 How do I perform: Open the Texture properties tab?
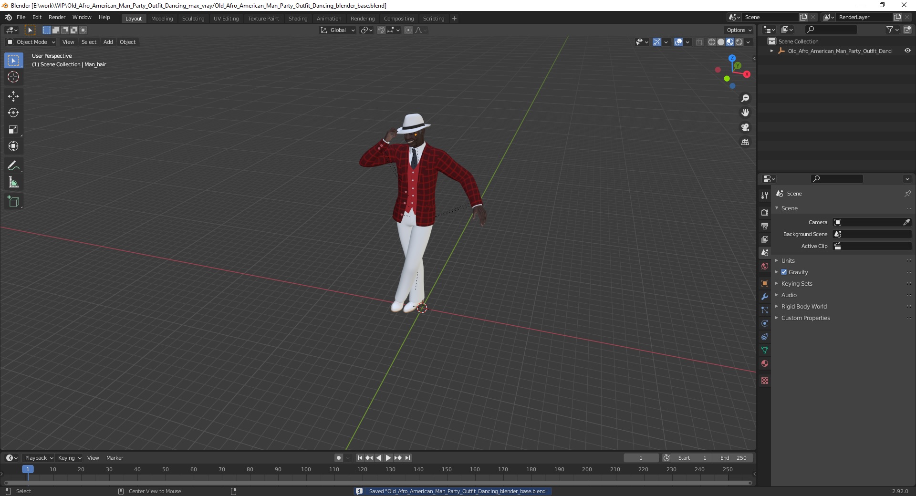pos(765,381)
